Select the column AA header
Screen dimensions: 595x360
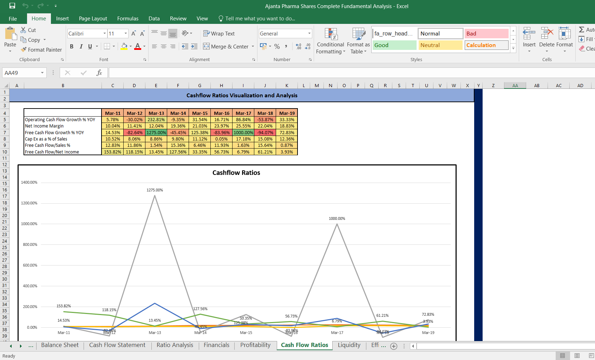[x=515, y=85]
